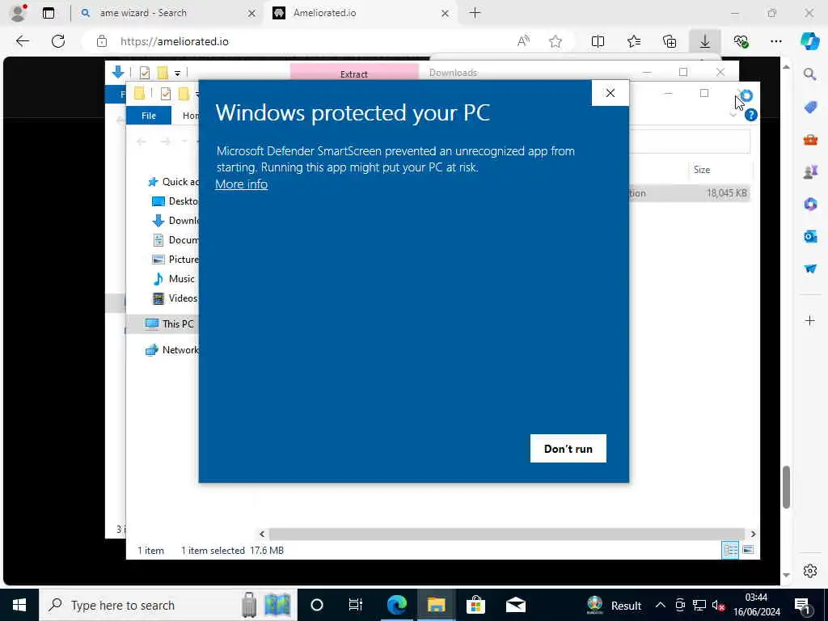Viewport: 828px width, 621px height.
Task: Open the Read aloud icon in address bar
Action: 523,41
